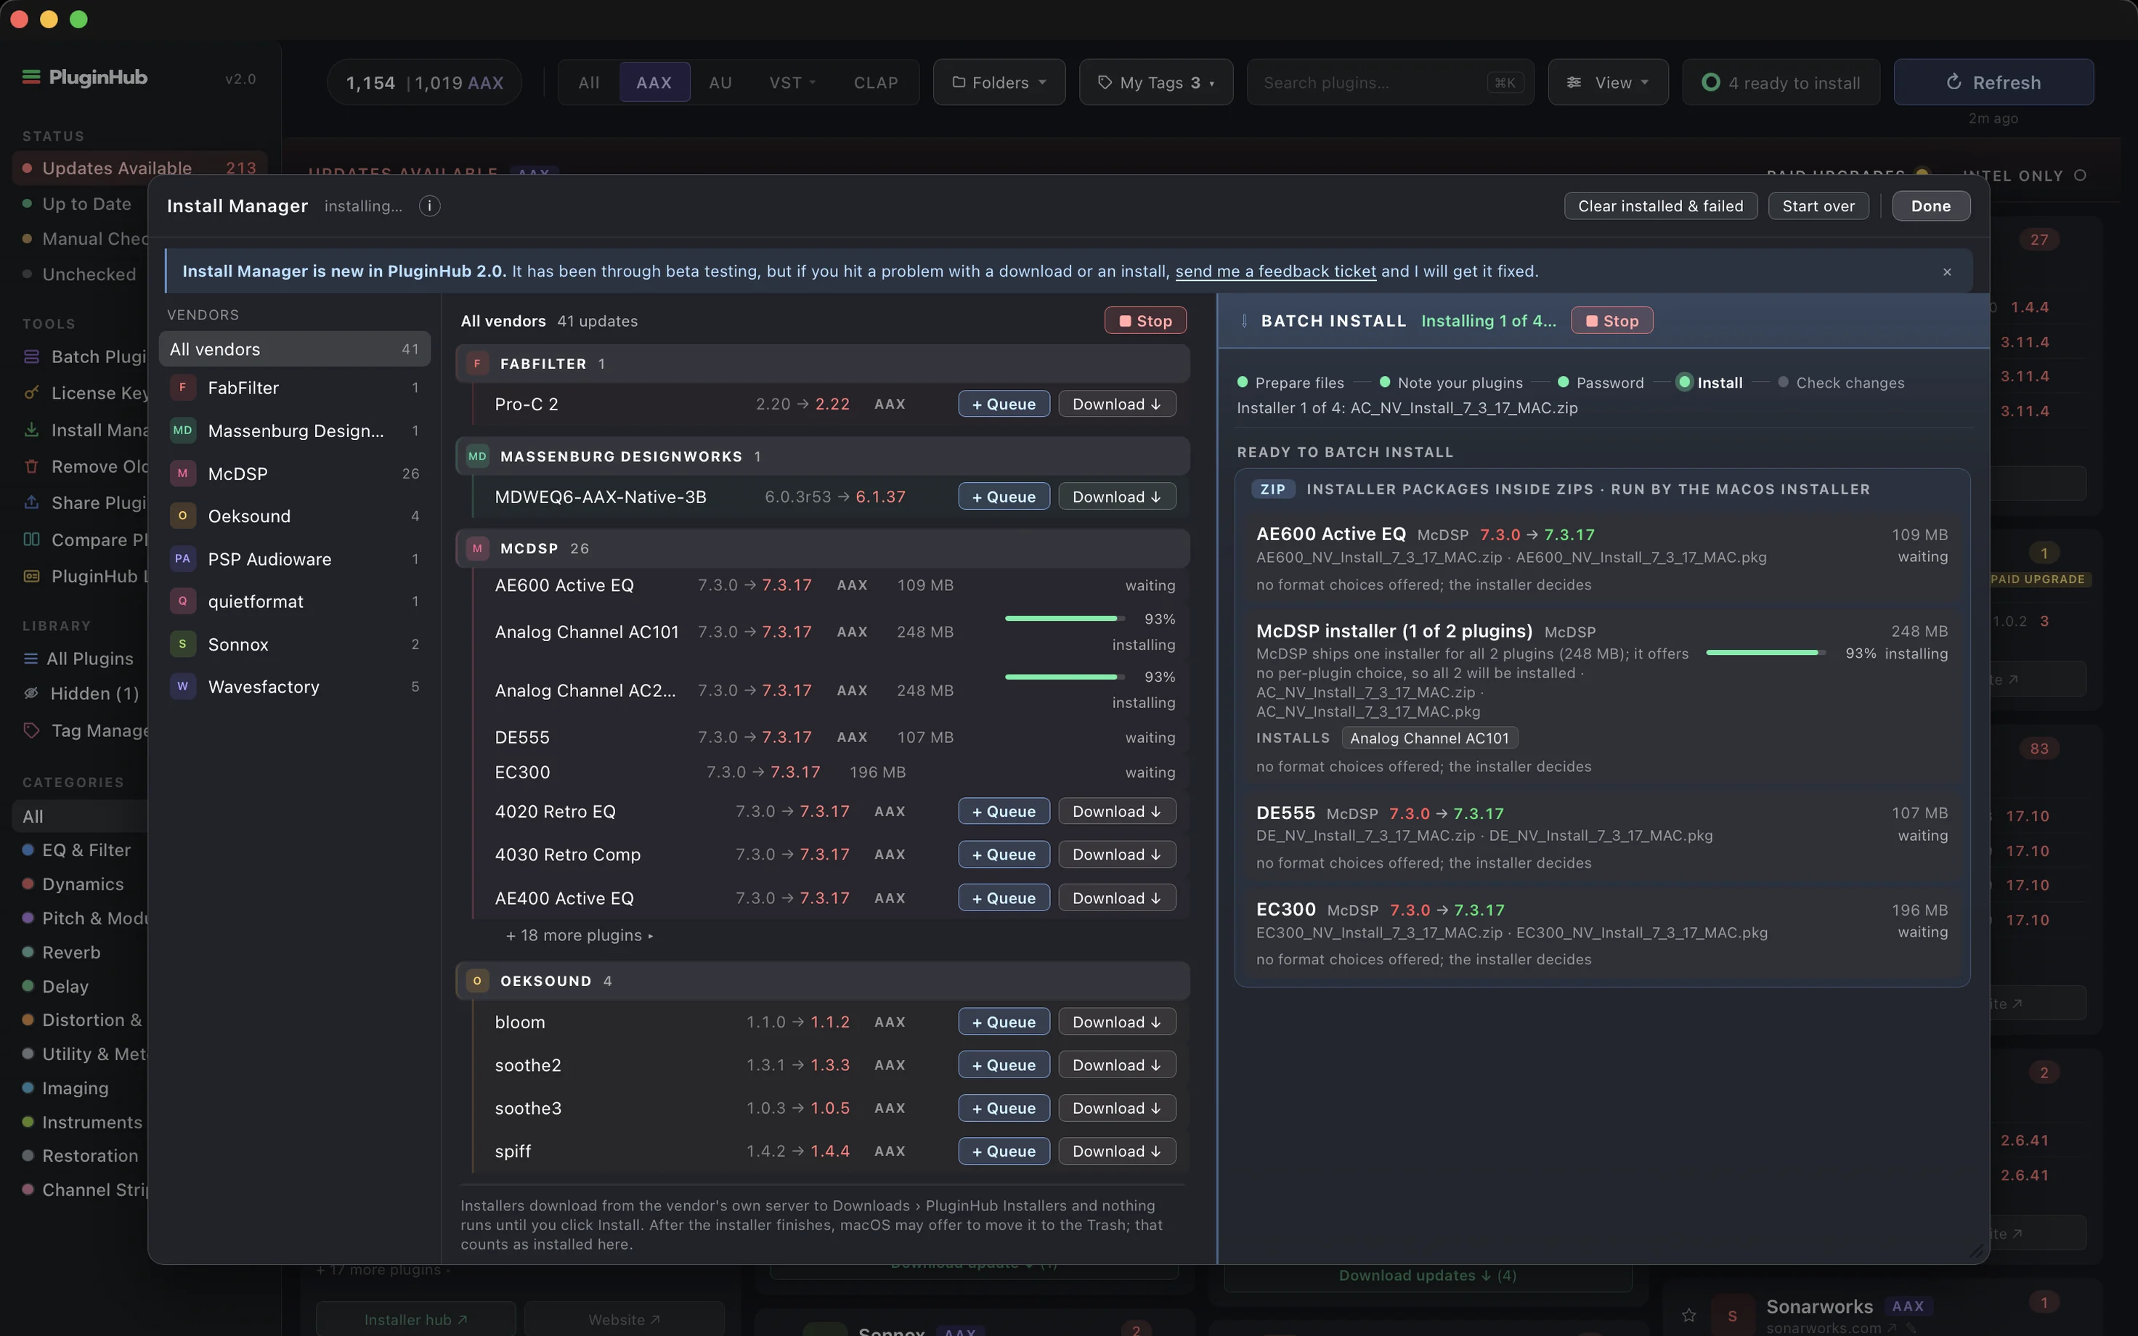Screen dimensions: 2138x1336
Task: Click the Refresh button
Action: point(1993,82)
